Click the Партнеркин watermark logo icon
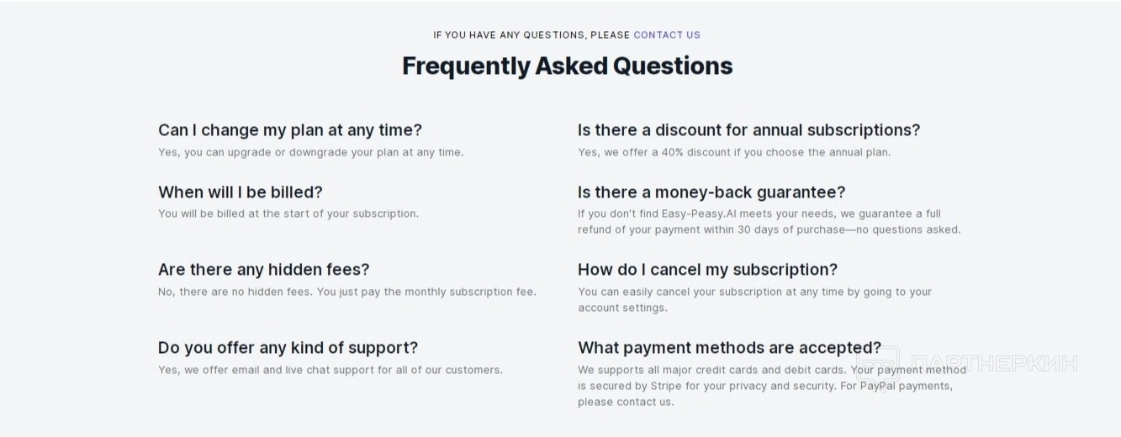1121x437 pixels. pyautogui.click(x=878, y=363)
